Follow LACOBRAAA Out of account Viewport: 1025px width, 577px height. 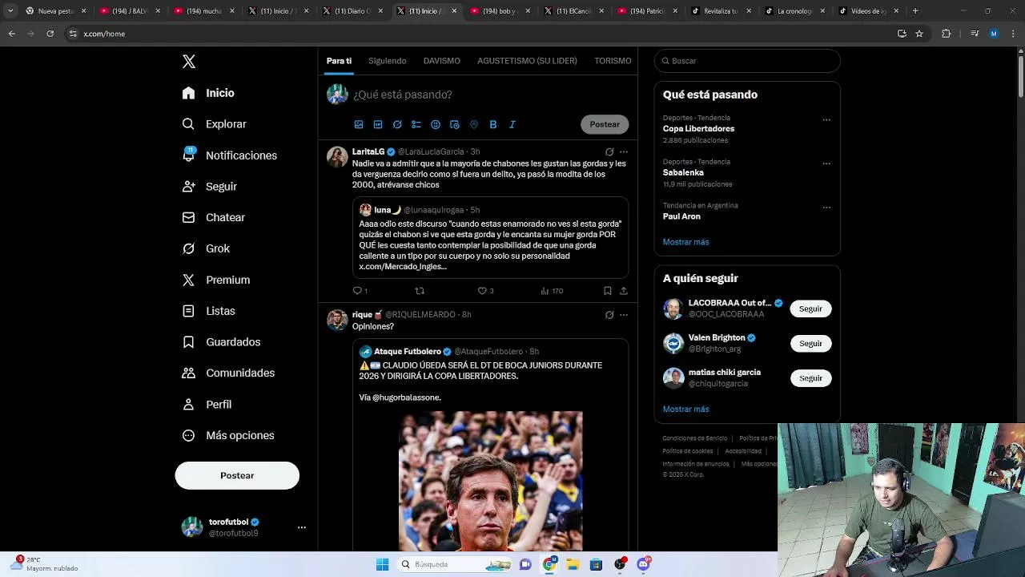pos(810,309)
